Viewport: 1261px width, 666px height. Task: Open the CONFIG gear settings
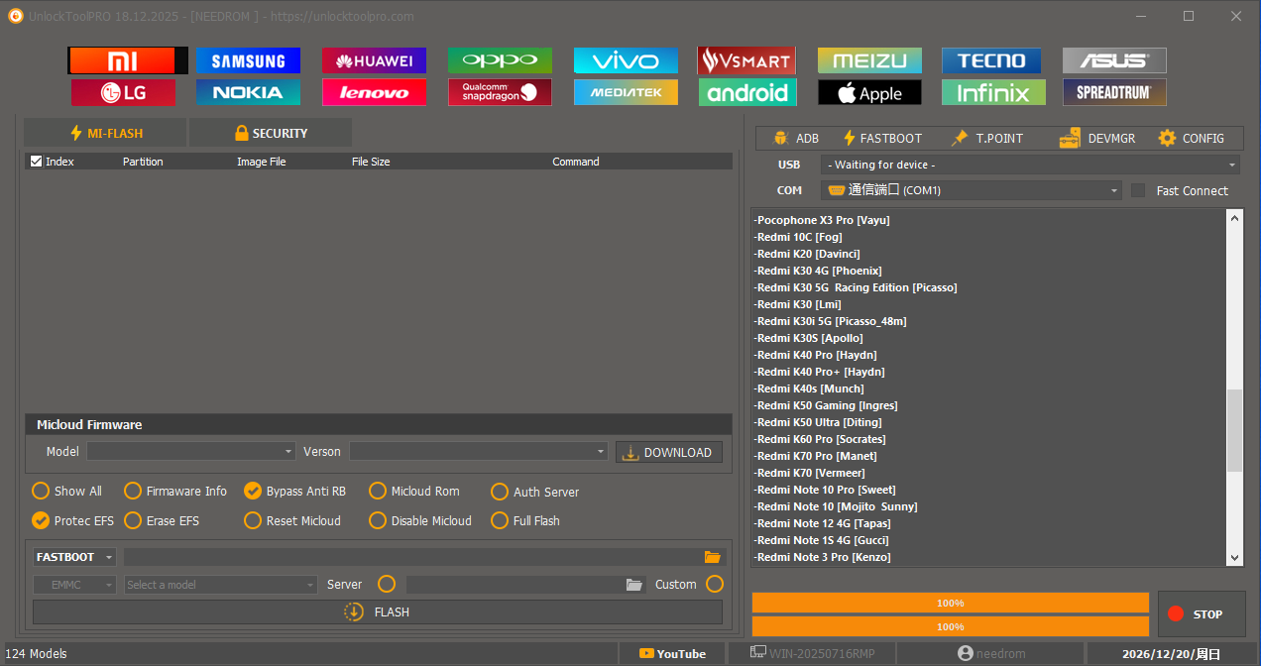[x=1191, y=139]
